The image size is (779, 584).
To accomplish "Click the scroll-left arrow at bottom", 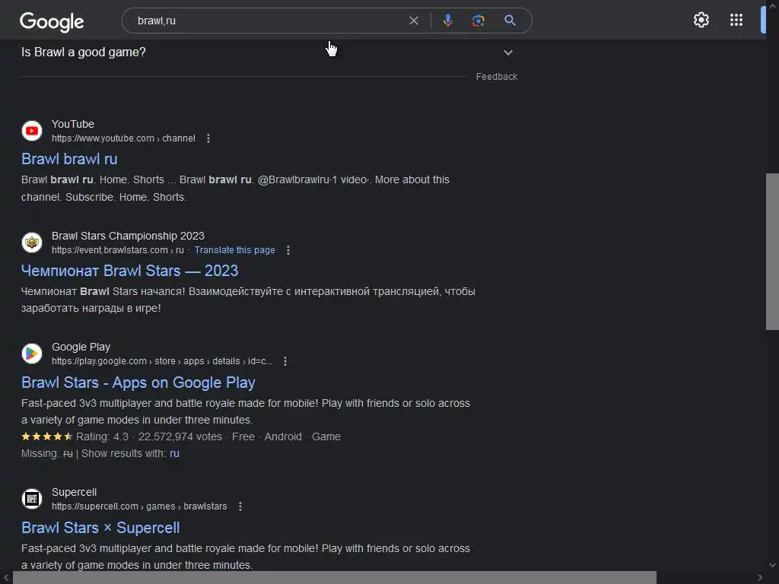I will point(6,578).
